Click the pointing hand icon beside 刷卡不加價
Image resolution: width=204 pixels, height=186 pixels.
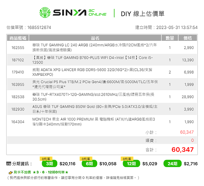(x=10, y=172)
